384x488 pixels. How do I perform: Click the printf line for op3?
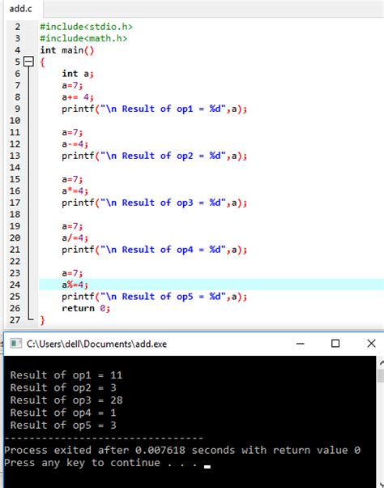tap(154, 203)
